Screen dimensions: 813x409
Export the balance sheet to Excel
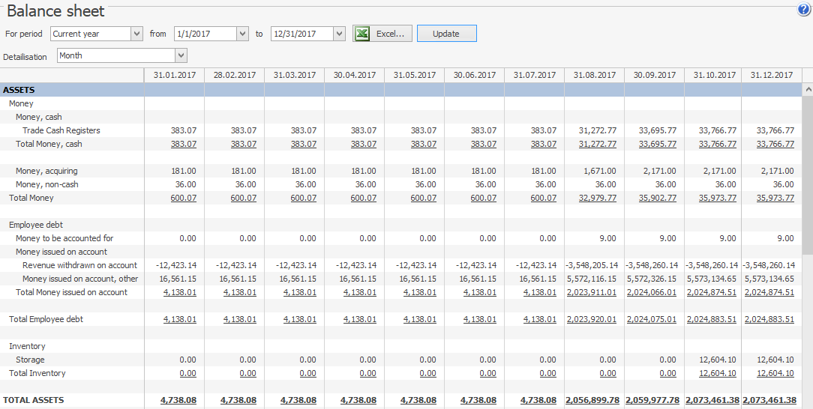point(382,34)
